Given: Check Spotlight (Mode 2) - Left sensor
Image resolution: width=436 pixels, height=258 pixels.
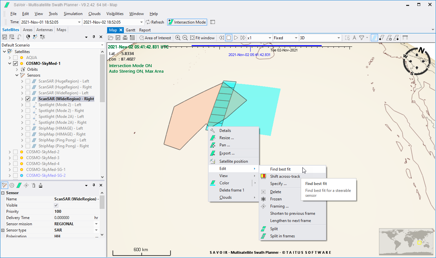Looking at the screenshot, I should coord(28,105).
